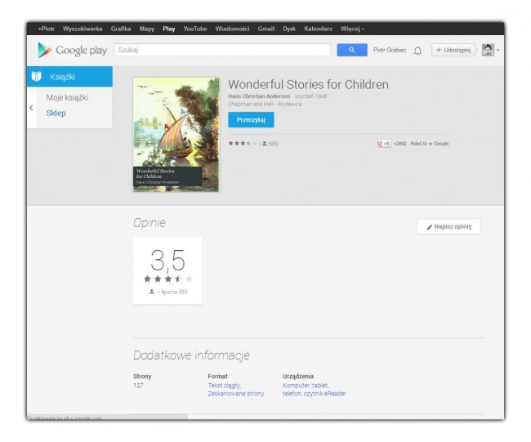Screen dimensions: 531x442
Task: Select Książki category in sidebar
Action: coord(69,77)
